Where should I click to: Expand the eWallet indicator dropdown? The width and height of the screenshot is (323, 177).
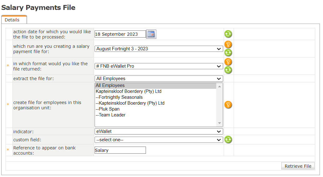coord(158,131)
